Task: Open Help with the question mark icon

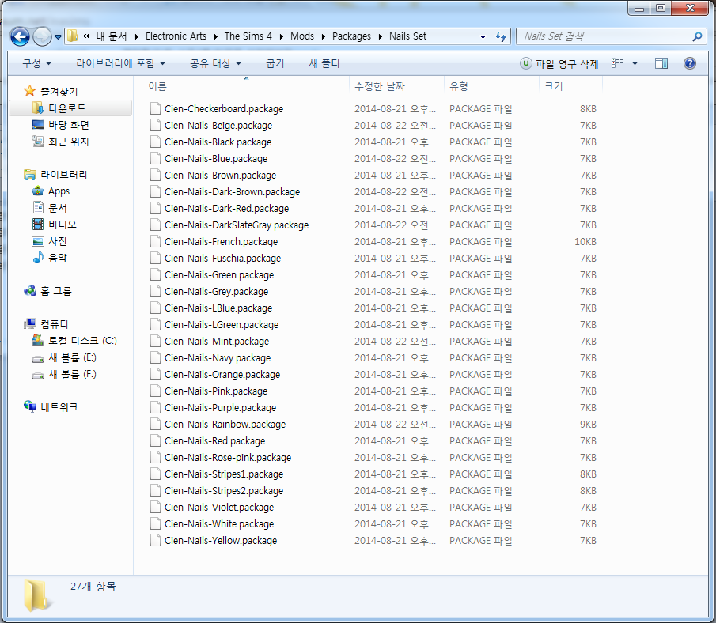Action: click(x=690, y=63)
